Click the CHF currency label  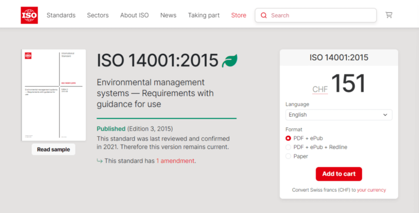pyautogui.click(x=320, y=89)
